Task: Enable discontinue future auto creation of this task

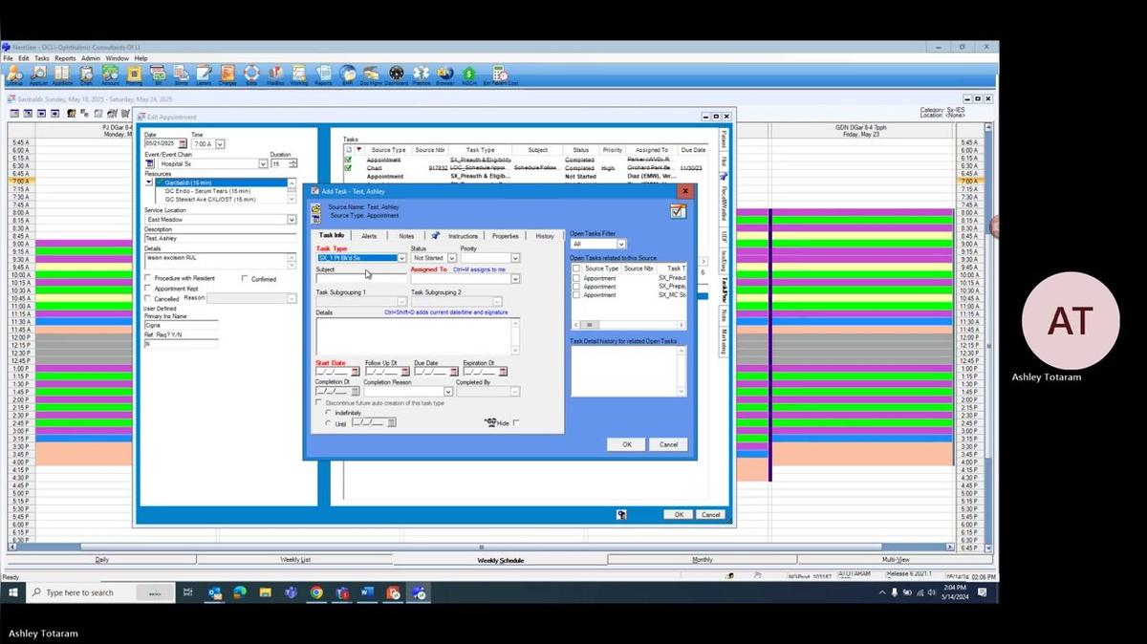Action: coord(318,402)
